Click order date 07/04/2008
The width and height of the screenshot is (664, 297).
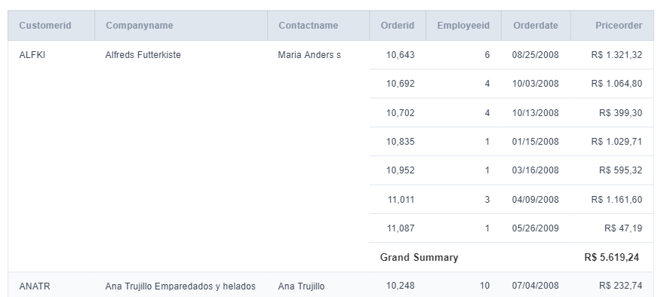pos(535,286)
